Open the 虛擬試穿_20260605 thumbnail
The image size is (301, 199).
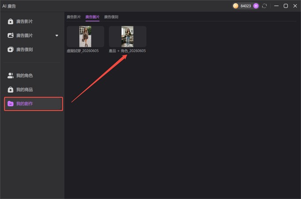(x=85, y=37)
